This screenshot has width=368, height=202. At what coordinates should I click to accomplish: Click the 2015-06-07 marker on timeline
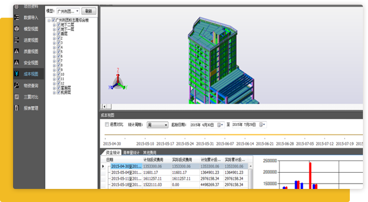[225, 144]
